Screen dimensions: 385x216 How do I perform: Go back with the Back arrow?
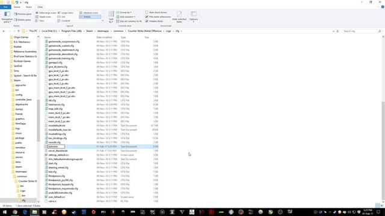click(4, 31)
